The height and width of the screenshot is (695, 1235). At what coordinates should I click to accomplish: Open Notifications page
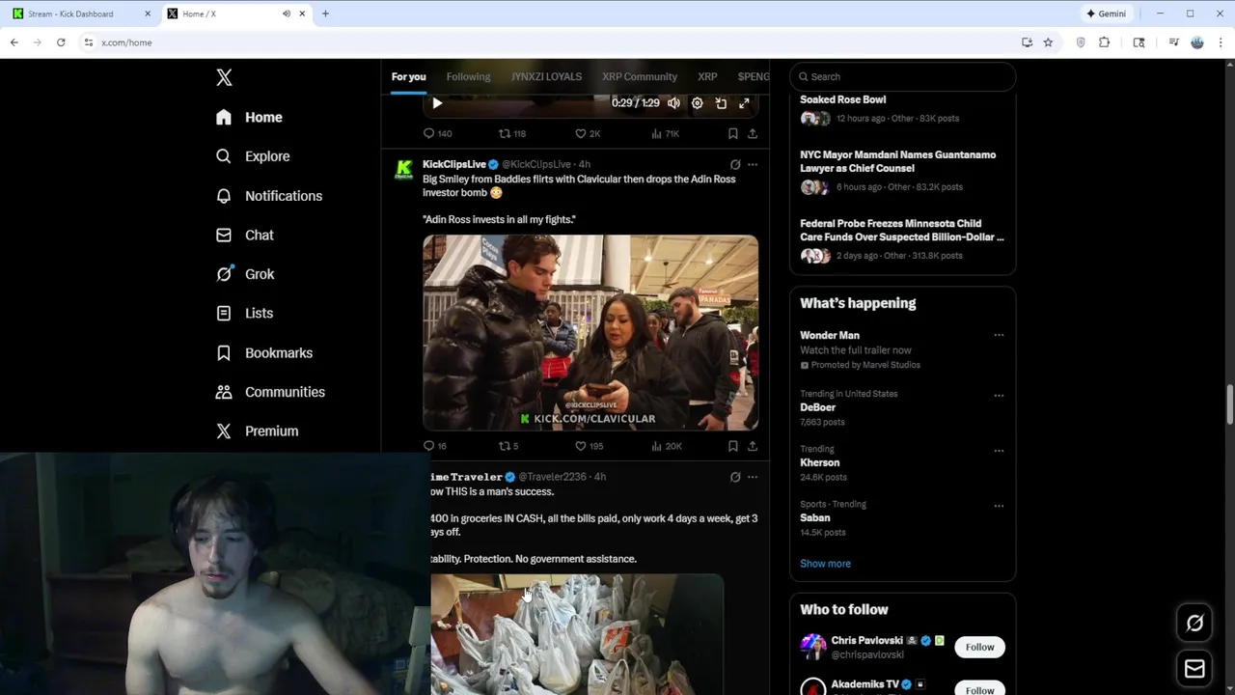pyautogui.click(x=269, y=196)
